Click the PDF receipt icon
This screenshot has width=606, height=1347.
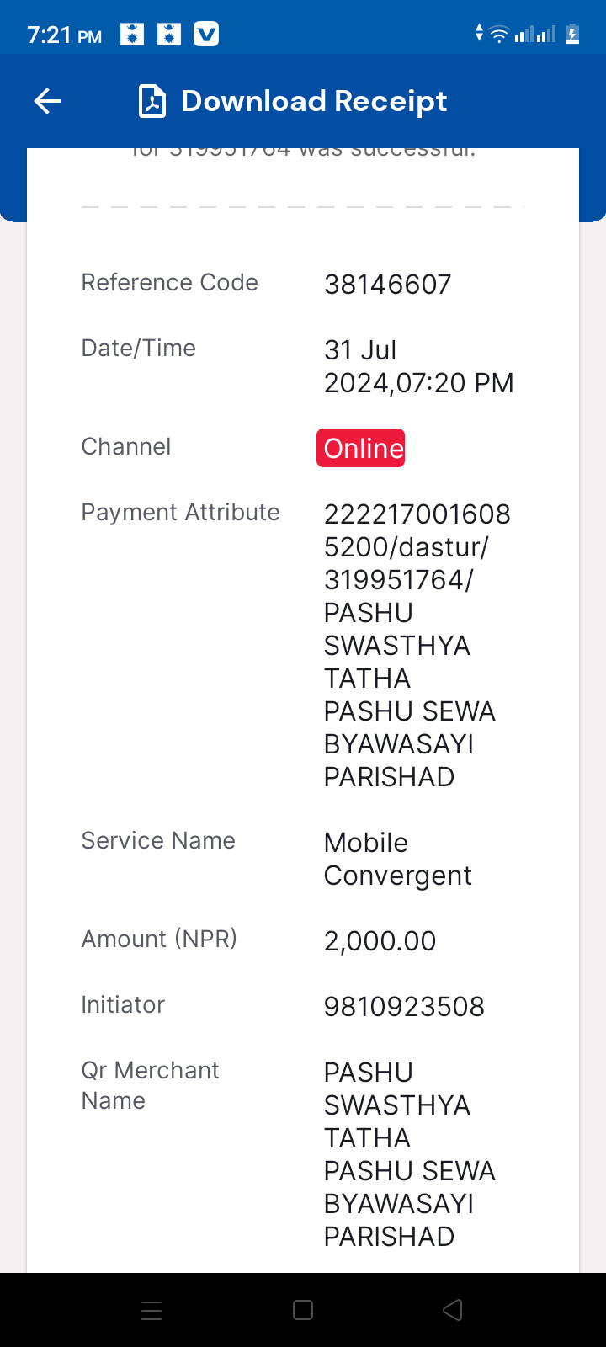[152, 102]
